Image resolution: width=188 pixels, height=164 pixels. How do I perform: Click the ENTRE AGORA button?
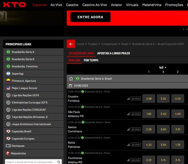[91, 17]
